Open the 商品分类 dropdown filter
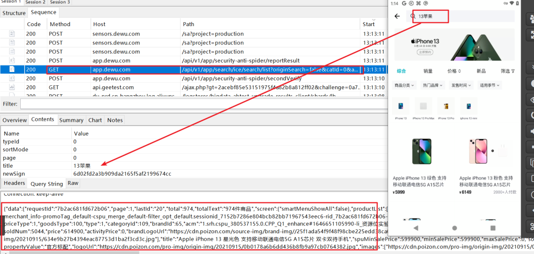 click(404, 85)
